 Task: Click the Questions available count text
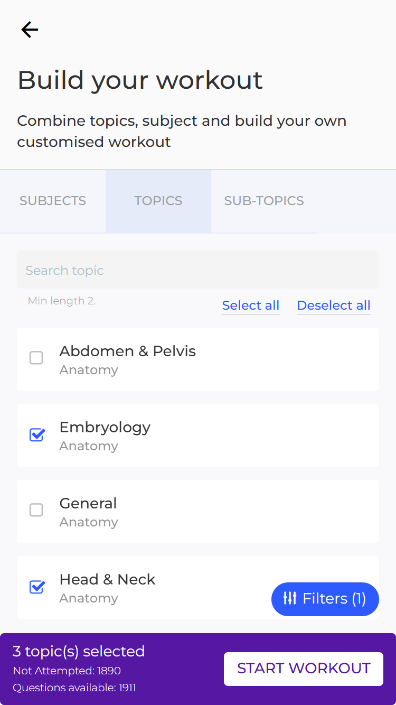click(74, 688)
